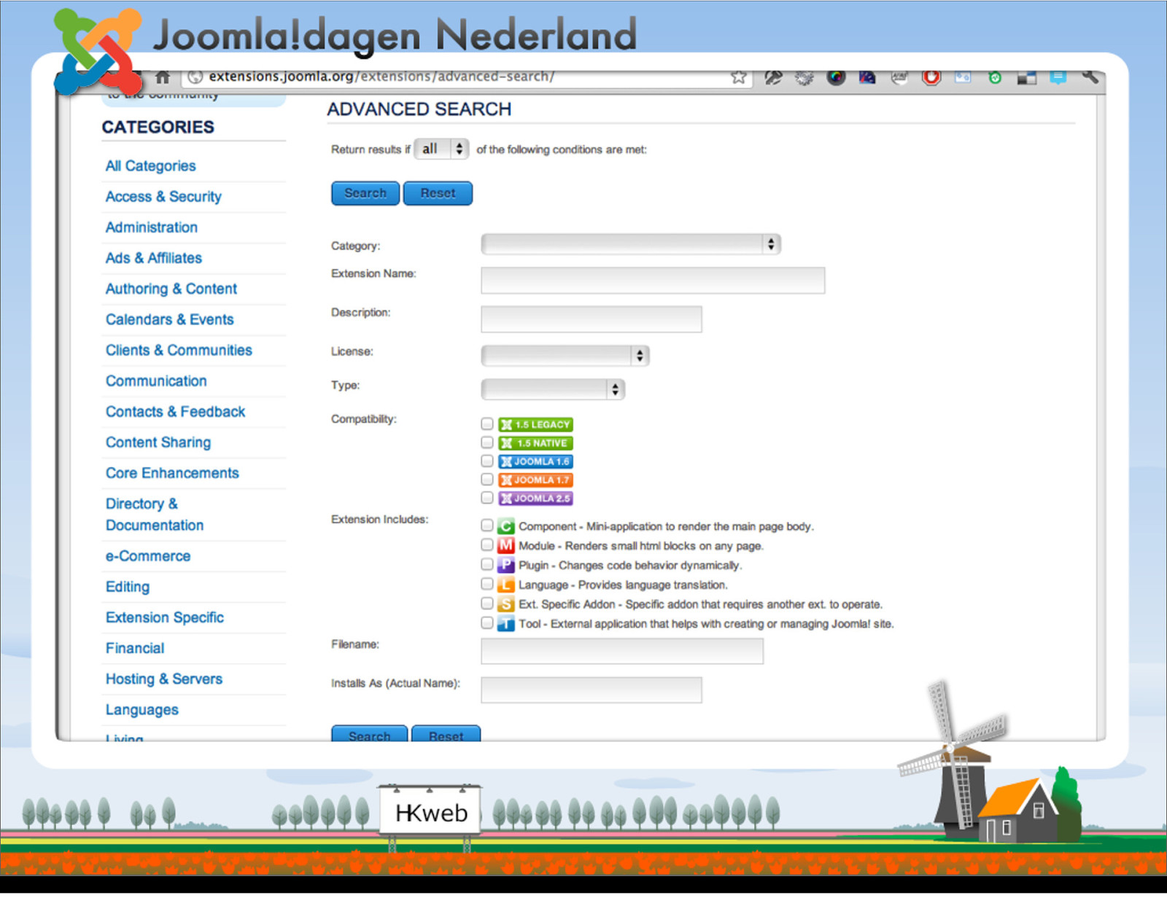
Task: Click the light blue speech bubble extension icon
Action: (x=1058, y=77)
